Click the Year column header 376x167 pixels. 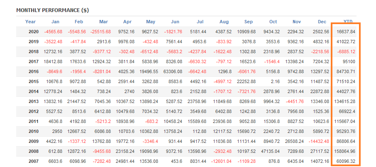[x=30, y=22]
